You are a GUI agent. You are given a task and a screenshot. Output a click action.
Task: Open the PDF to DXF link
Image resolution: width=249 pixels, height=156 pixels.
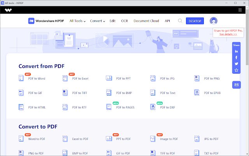click(x=168, y=108)
